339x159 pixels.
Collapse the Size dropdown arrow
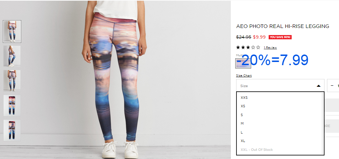(x=318, y=86)
